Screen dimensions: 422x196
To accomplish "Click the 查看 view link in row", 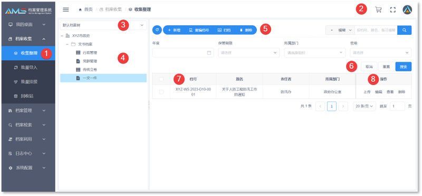I will pyautogui.click(x=390, y=92).
